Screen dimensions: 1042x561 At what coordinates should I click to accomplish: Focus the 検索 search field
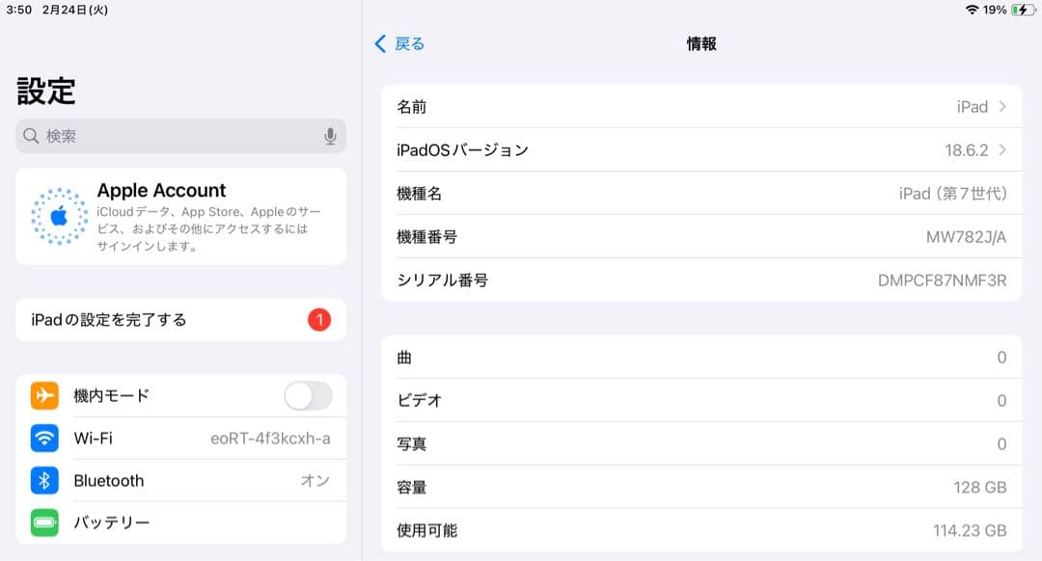point(180,136)
